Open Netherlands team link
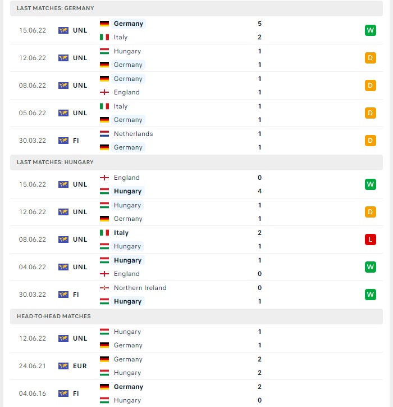 pos(133,134)
